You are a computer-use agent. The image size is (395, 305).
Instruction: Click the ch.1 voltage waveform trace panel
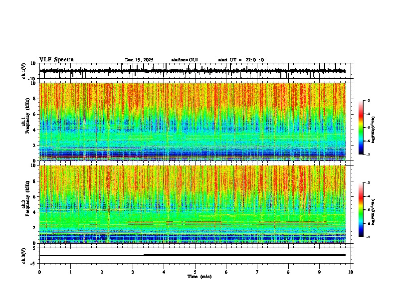pyautogui.click(x=195, y=71)
